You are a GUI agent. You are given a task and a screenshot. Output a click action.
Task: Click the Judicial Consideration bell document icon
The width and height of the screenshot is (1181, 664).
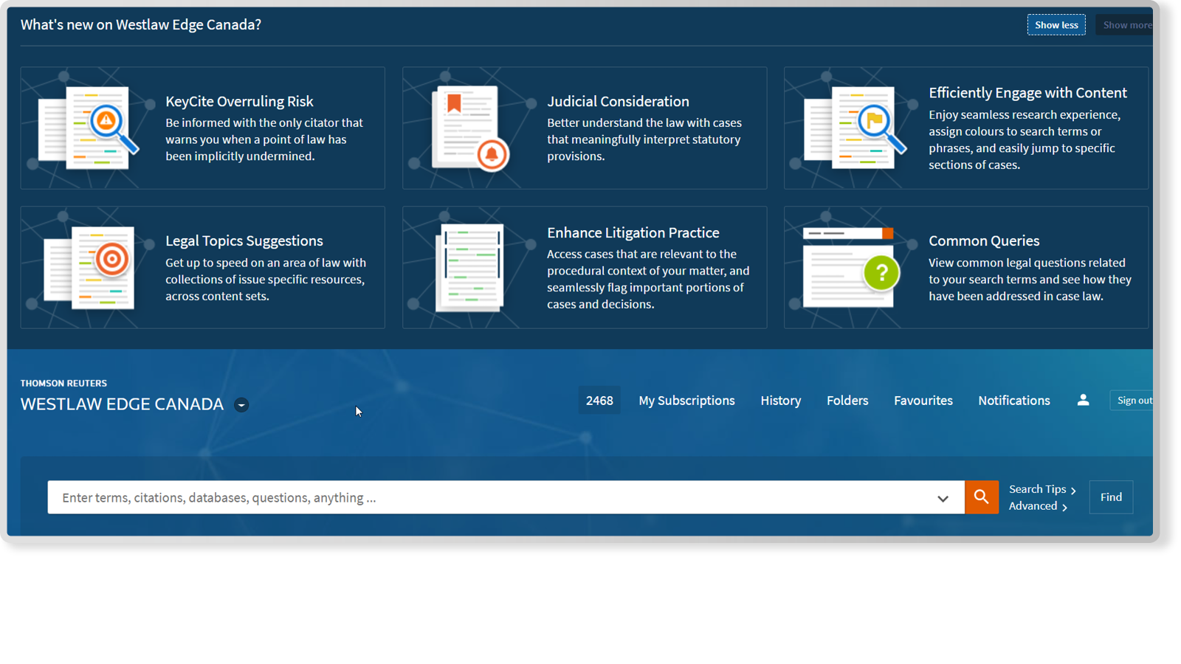(x=471, y=128)
